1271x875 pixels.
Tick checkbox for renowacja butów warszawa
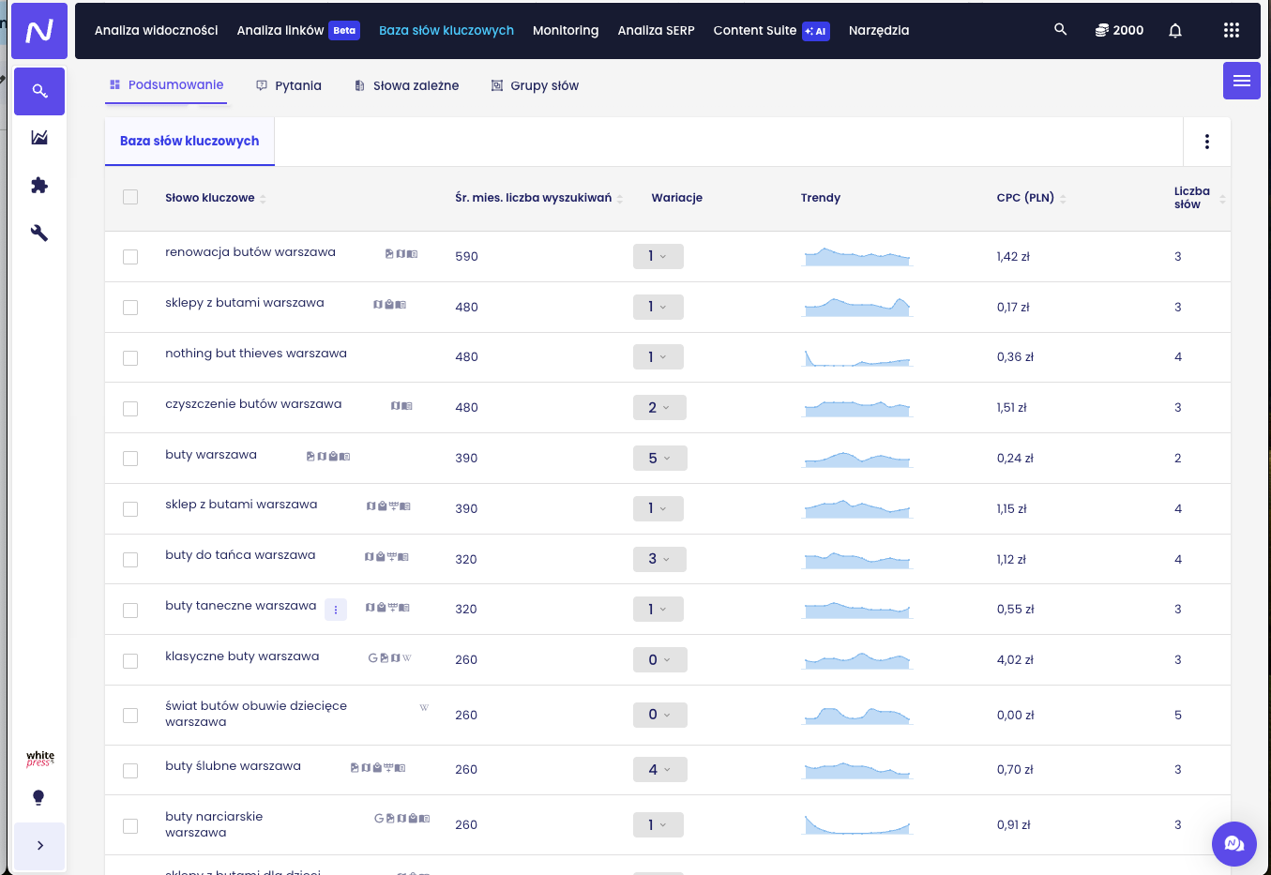click(130, 257)
